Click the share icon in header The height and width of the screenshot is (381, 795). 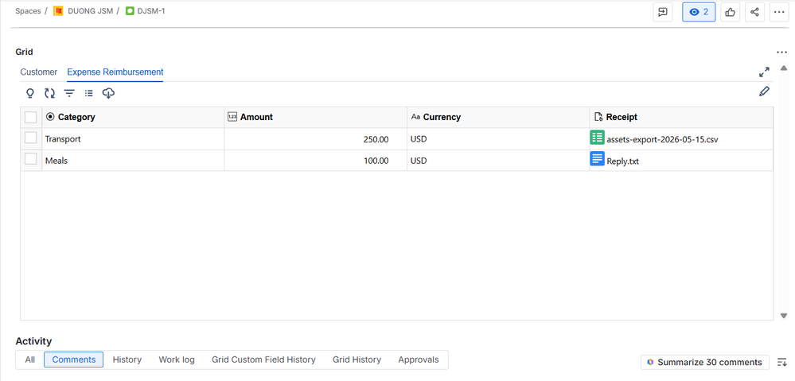(754, 12)
